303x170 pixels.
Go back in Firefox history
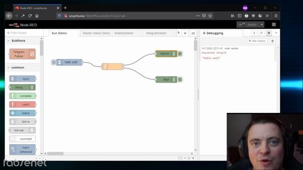point(9,16)
